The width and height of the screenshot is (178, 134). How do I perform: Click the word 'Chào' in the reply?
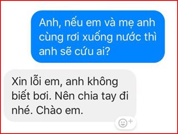49,110
